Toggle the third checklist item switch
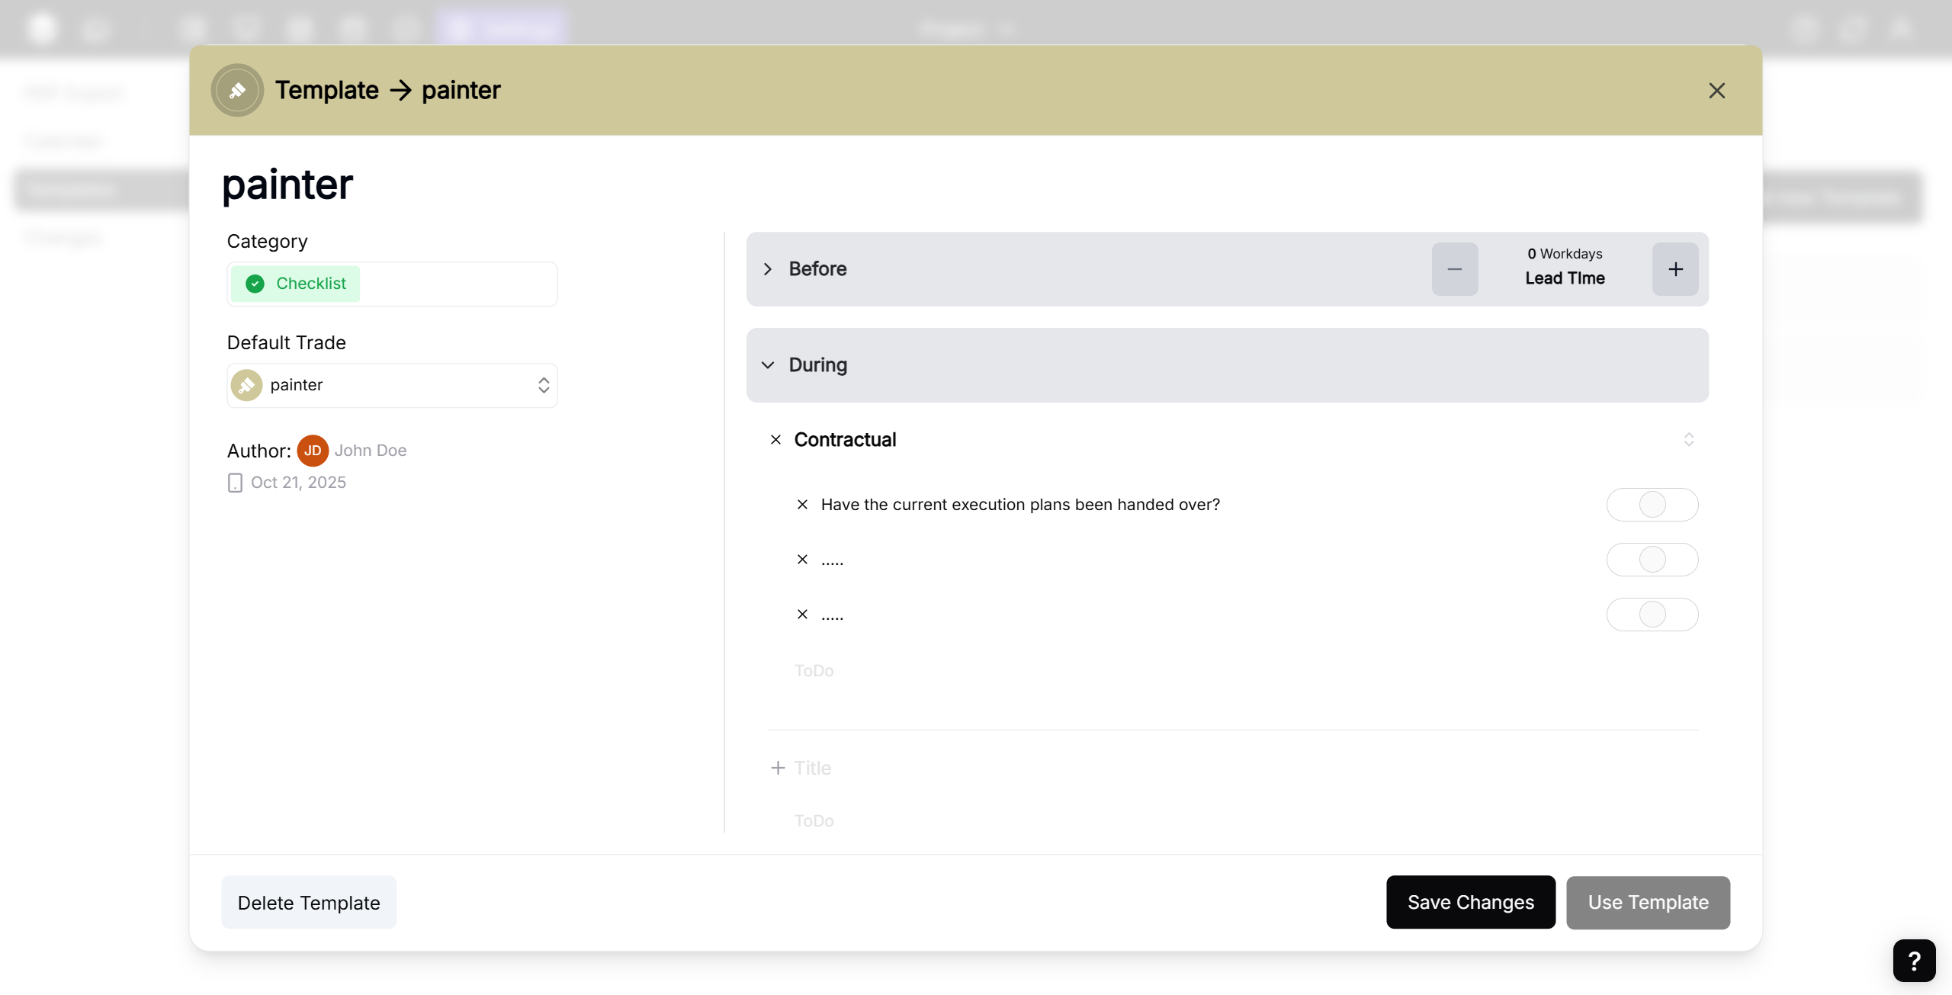1952x995 pixels. [x=1652, y=615]
